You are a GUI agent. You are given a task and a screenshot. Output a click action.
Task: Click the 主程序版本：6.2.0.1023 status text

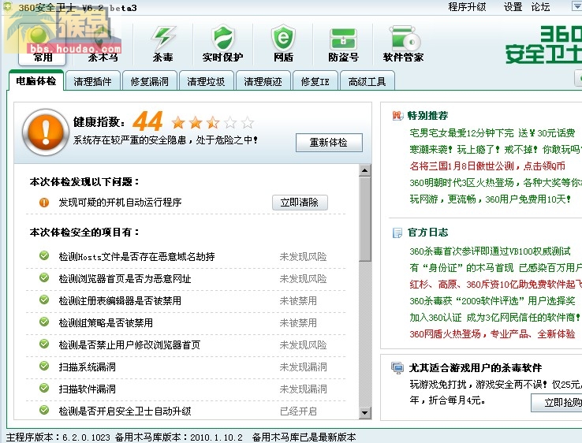pos(58,437)
